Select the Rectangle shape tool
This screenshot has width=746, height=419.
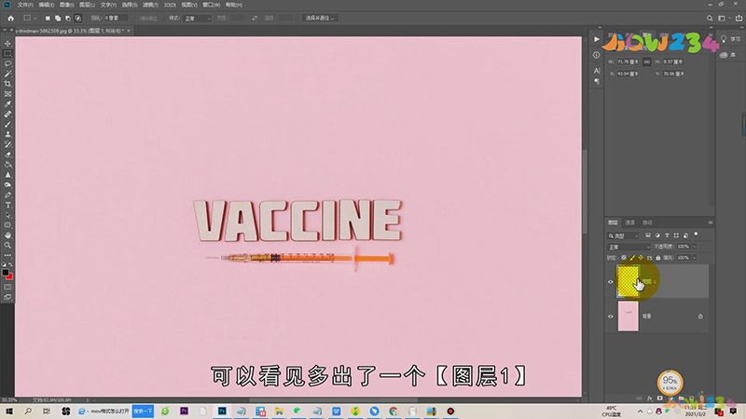coord(7,225)
